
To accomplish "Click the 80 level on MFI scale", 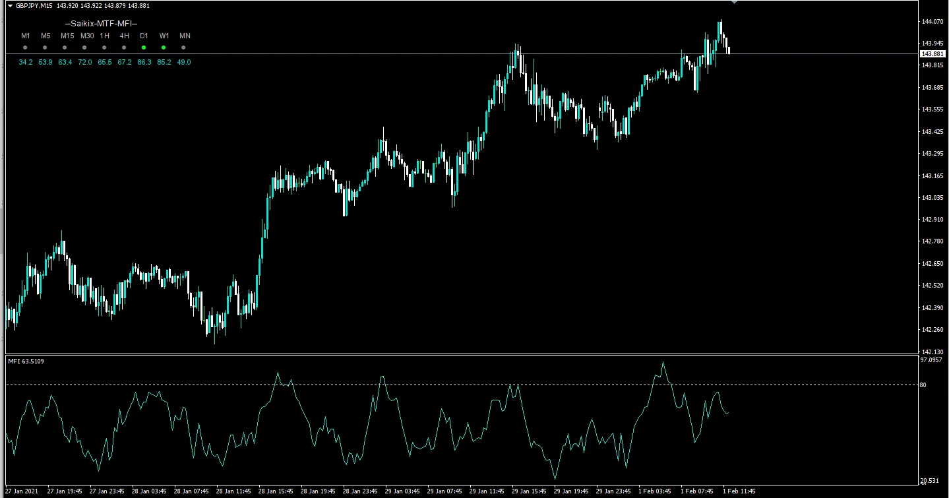I will coord(923,385).
